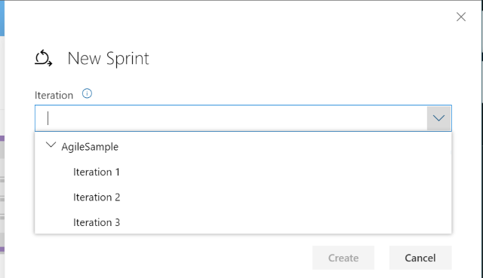Screen dimensions: 483x278
Task: Click the blue strip behind dialog's top-left
Action: 2,18
